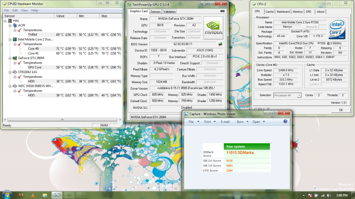Open the GPU-Z graphics card dropdown

pos(156,117)
